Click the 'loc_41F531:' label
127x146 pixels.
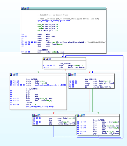pos(99,120)
